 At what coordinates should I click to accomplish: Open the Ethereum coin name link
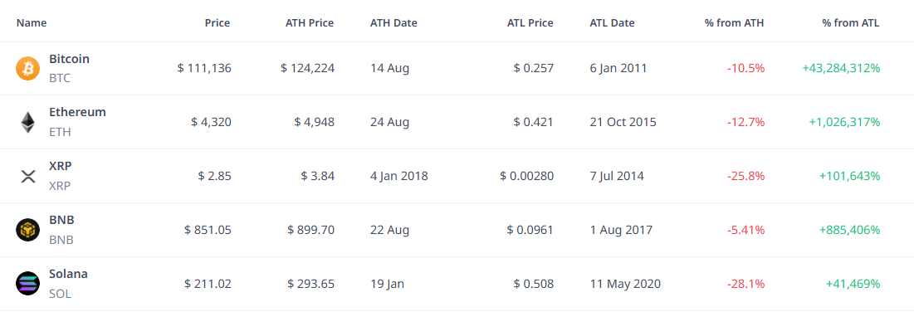pyautogui.click(x=77, y=113)
